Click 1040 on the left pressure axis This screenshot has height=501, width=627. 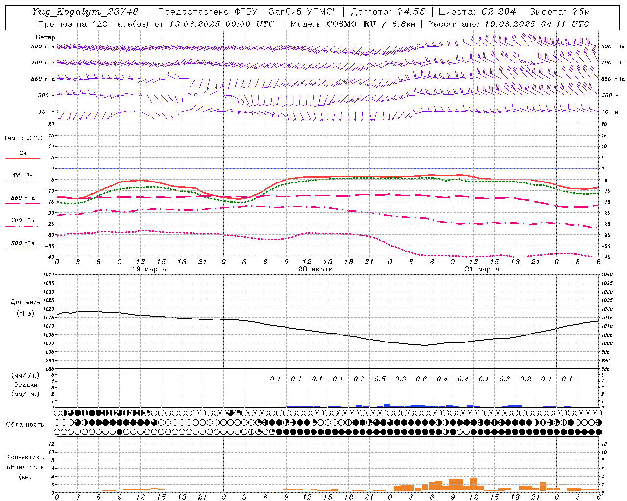click(48, 275)
